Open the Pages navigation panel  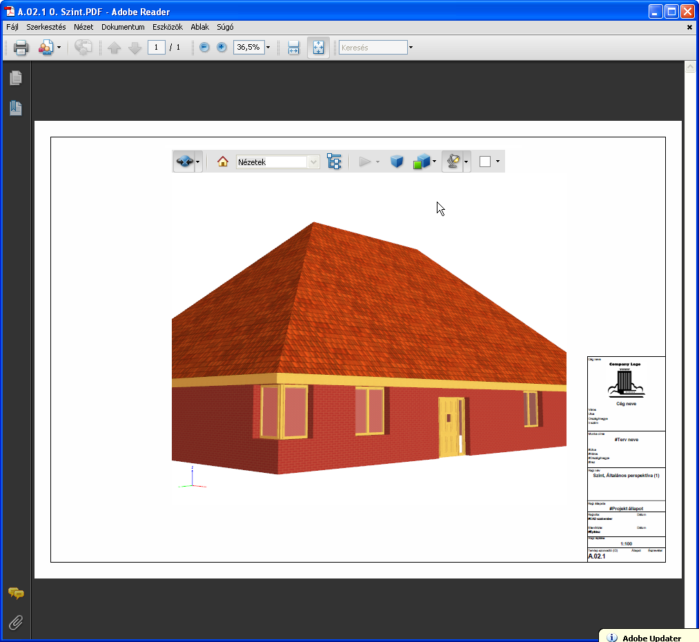click(15, 77)
